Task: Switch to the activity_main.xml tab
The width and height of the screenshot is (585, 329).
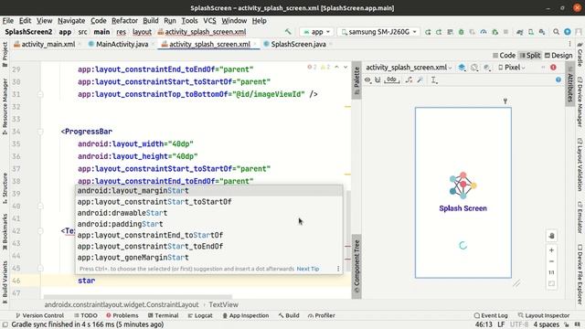Action: [48, 44]
